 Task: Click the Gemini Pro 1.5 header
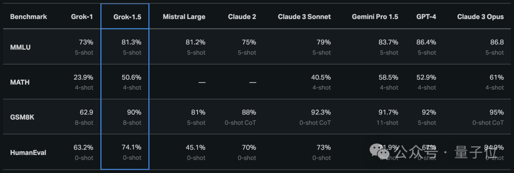375,17
